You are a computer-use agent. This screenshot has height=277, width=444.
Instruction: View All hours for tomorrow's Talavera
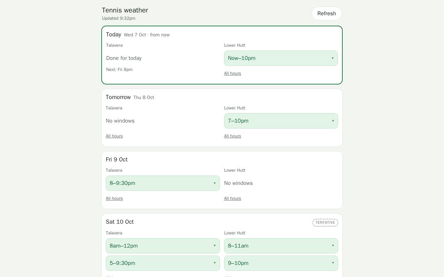[x=114, y=136]
